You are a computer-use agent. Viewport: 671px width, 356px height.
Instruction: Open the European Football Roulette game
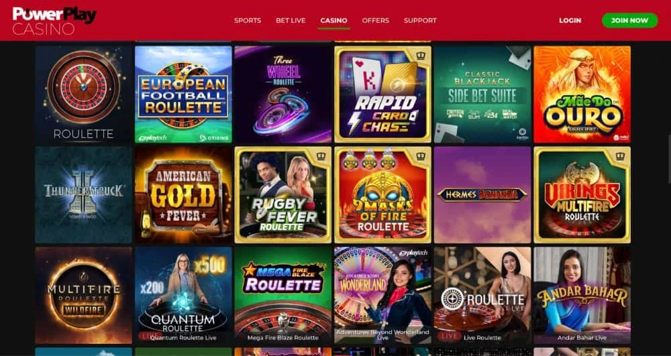click(x=183, y=95)
